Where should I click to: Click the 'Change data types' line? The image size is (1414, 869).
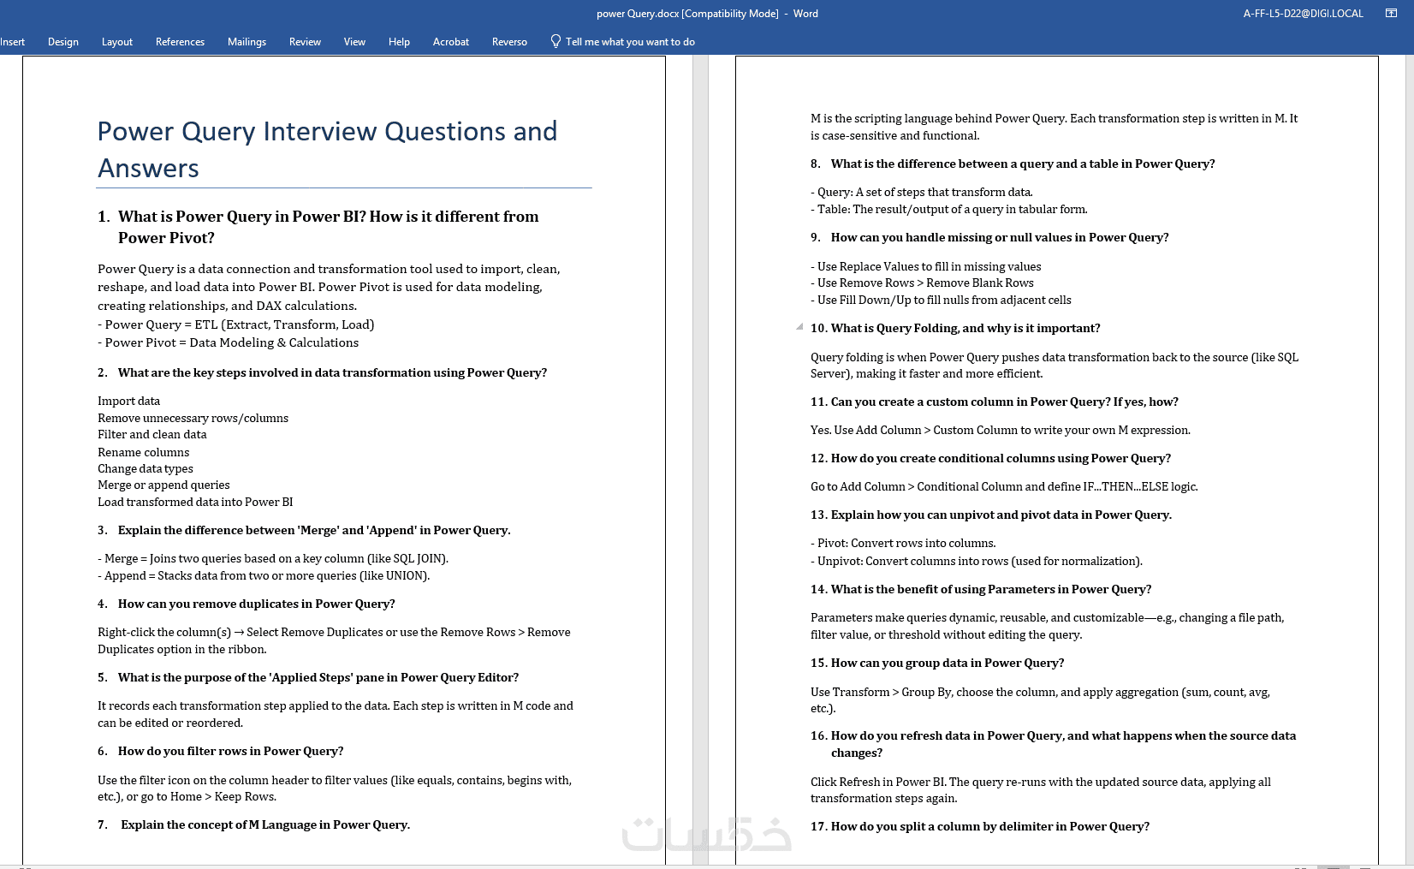point(146,468)
